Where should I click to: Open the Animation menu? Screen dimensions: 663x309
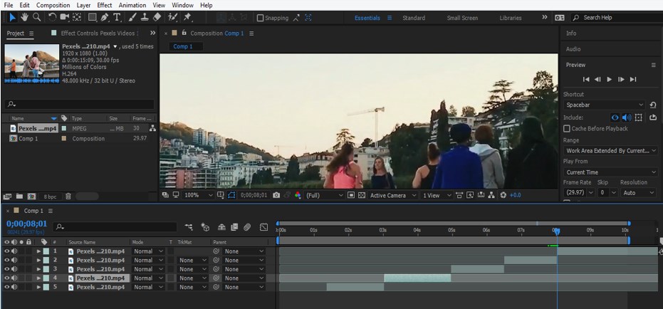click(x=132, y=5)
